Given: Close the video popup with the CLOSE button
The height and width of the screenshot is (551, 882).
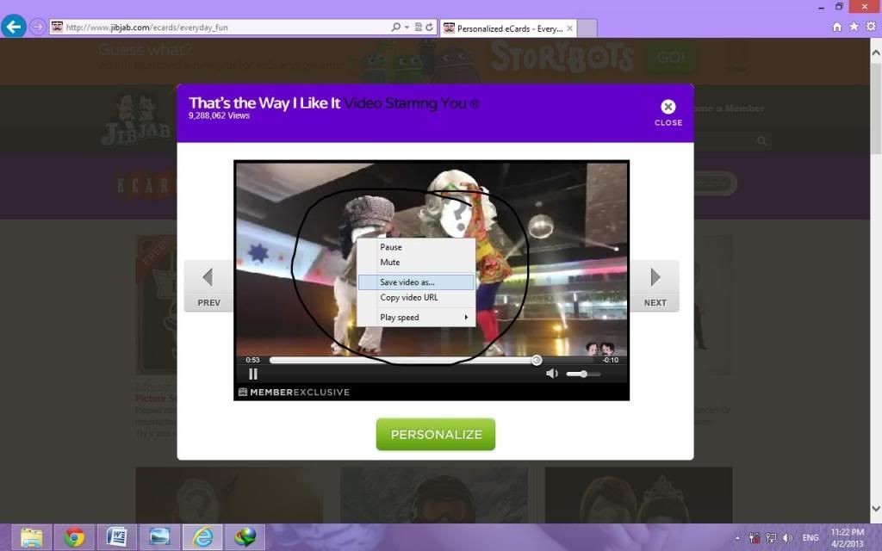Looking at the screenshot, I should click(x=668, y=113).
